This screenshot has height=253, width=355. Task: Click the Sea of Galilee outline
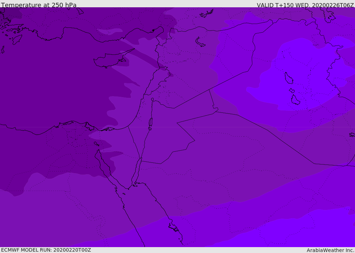coord(152,100)
